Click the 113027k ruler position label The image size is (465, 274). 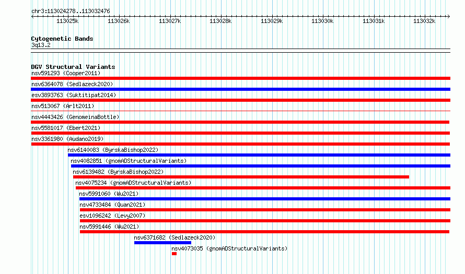(x=170, y=21)
